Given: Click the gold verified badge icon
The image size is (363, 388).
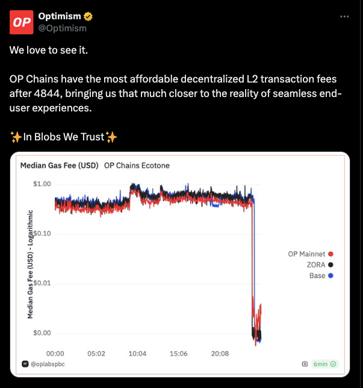Looking at the screenshot, I should (x=88, y=17).
